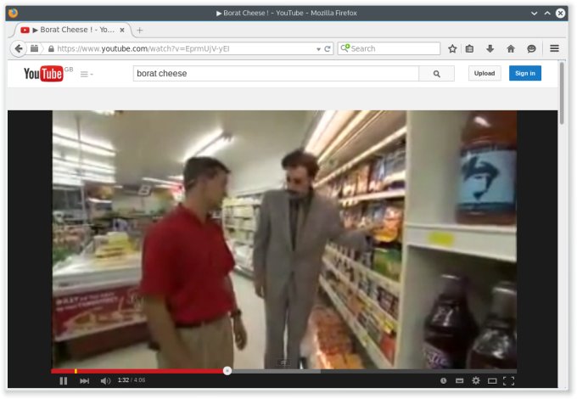Screen dimensions: 577x399
Task: Click the title bar down chevron
Action: (x=534, y=14)
